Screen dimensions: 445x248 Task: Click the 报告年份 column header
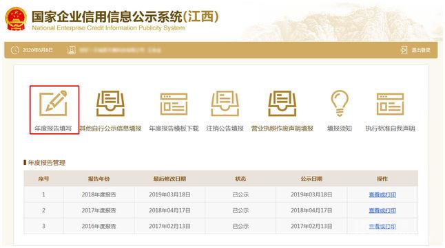click(99, 179)
